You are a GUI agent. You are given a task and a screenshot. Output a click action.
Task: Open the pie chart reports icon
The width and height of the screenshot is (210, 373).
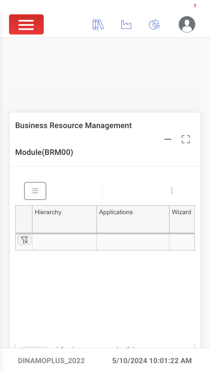click(x=154, y=25)
